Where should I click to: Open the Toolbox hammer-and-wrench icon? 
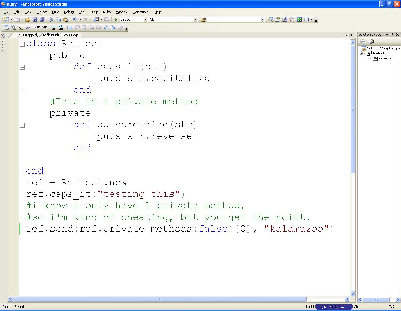point(292,19)
